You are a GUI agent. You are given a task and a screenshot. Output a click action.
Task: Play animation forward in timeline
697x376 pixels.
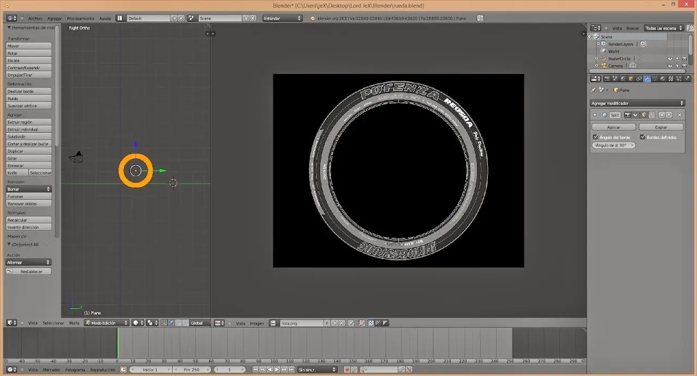[x=277, y=370]
